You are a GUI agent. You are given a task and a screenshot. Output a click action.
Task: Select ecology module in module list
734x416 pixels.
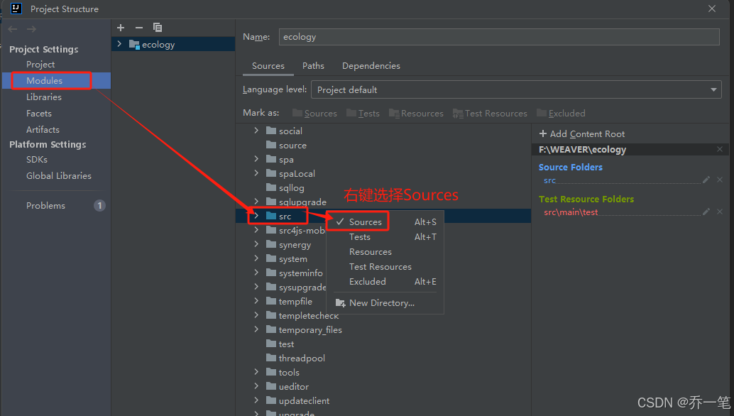click(x=173, y=44)
